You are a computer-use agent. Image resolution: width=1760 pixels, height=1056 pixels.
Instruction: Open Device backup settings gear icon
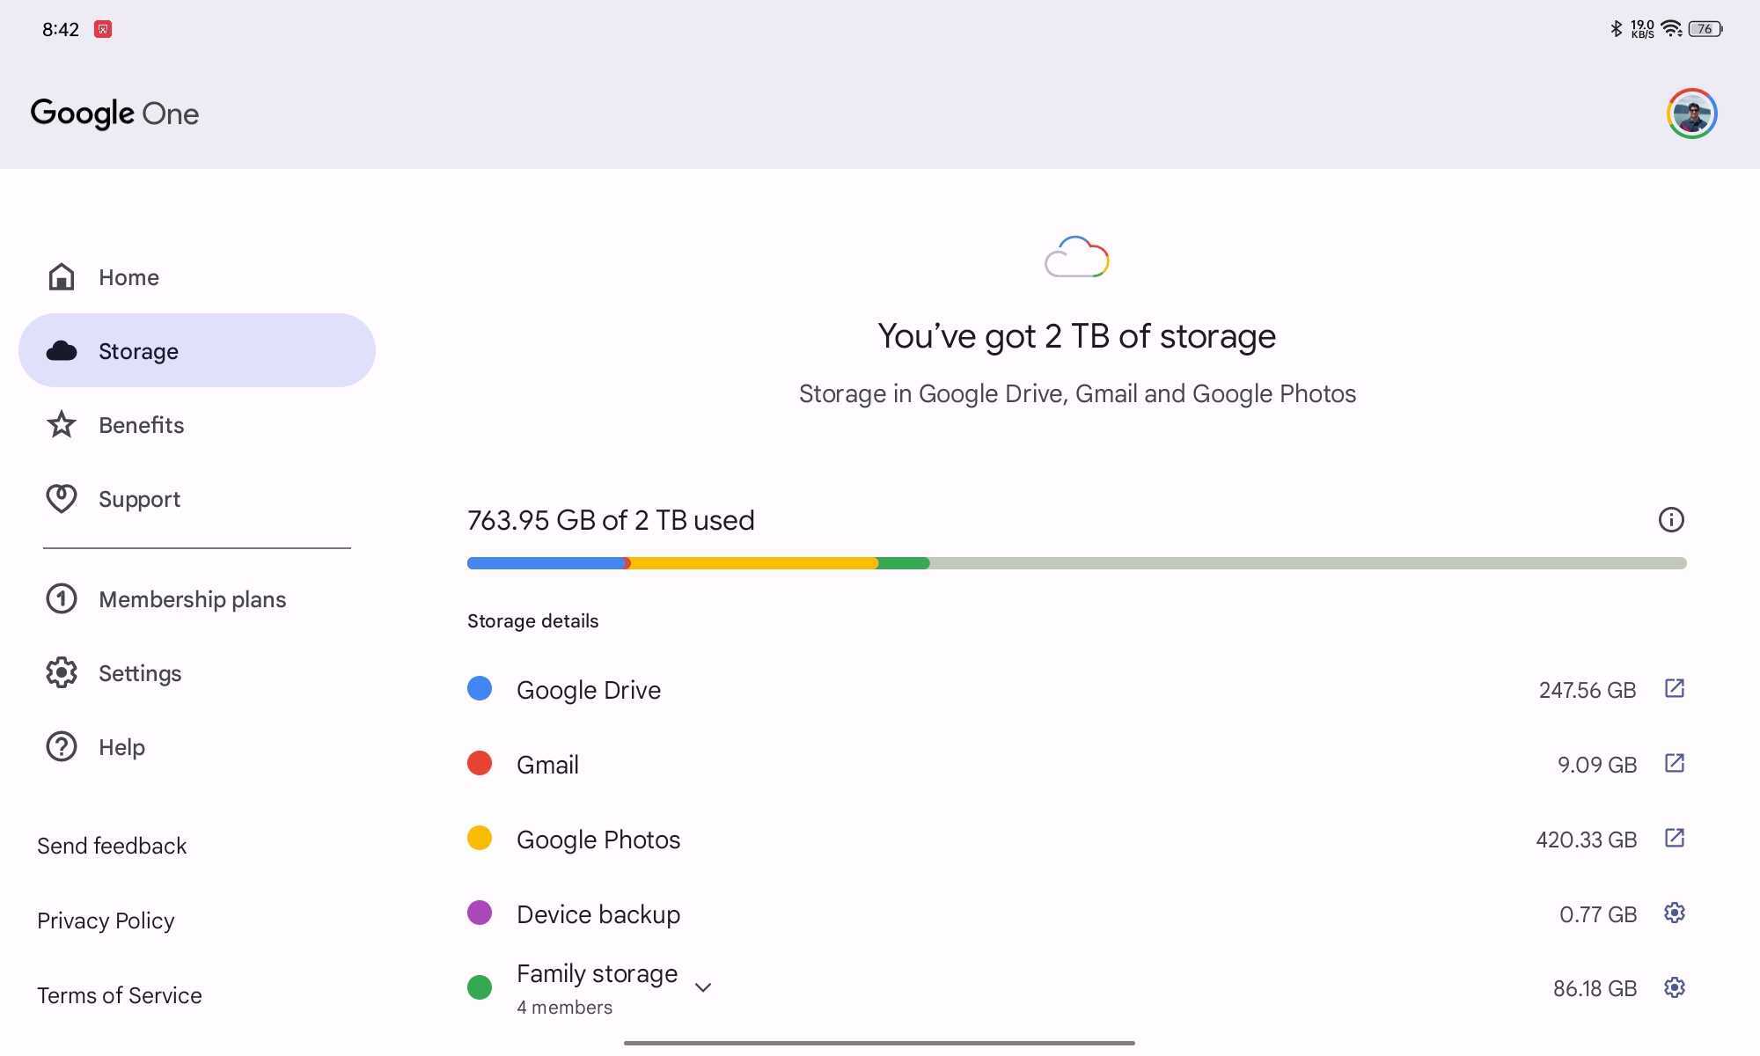point(1674,913)
